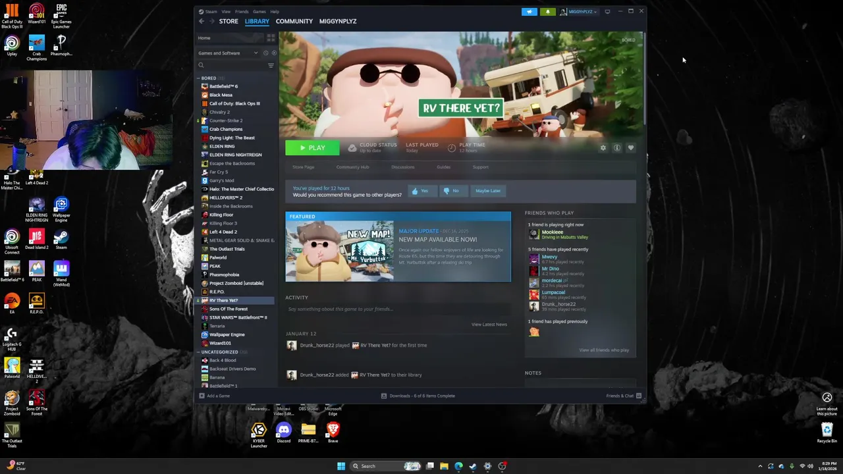Open advanced library filters icon
The width and height of the screenshot is (843, 474).
(x=271, y=65)
